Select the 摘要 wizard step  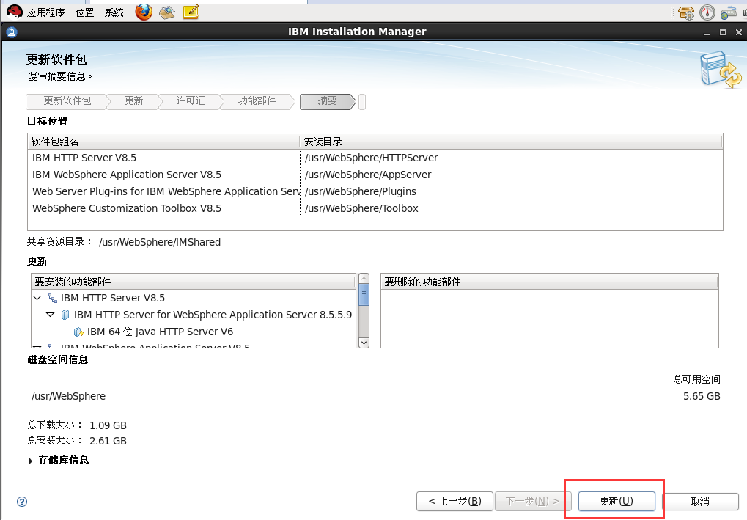tap(327, 101)
